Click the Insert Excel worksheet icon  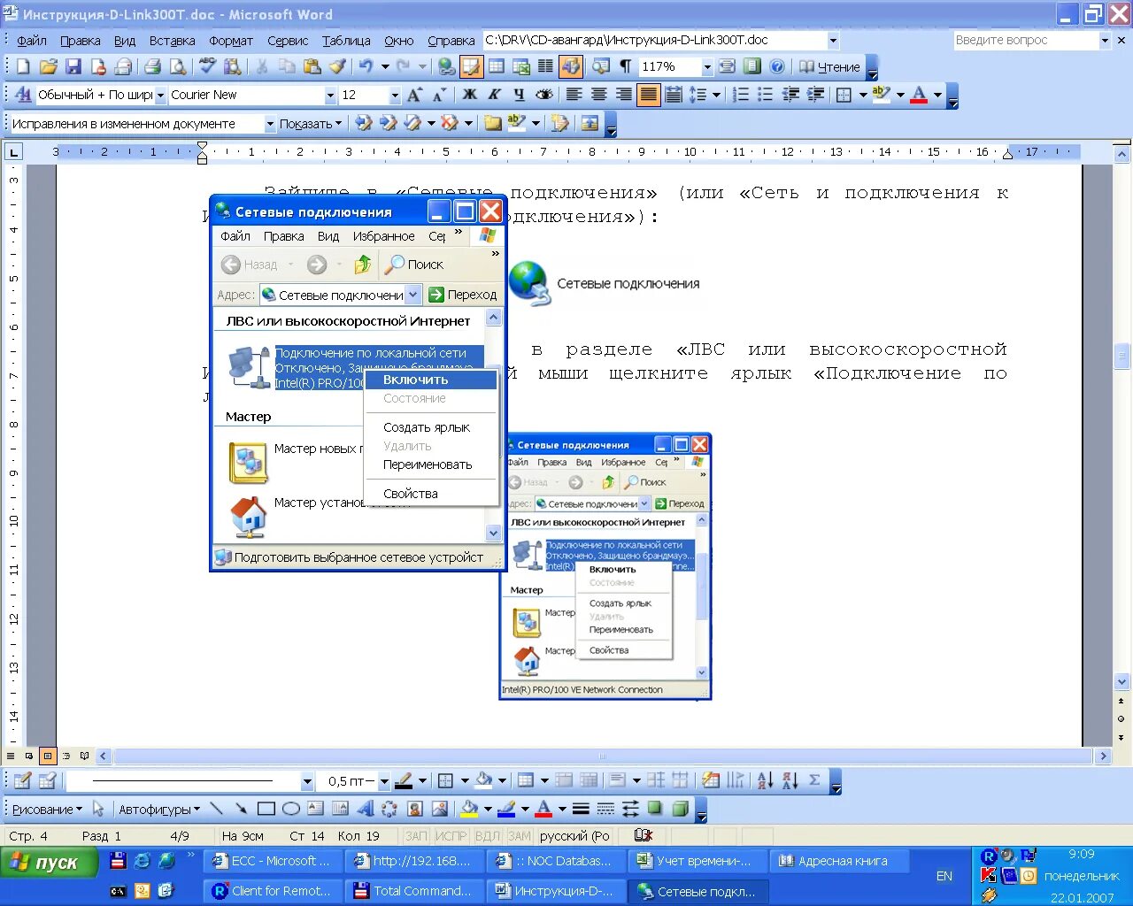(x=521, y=66)
